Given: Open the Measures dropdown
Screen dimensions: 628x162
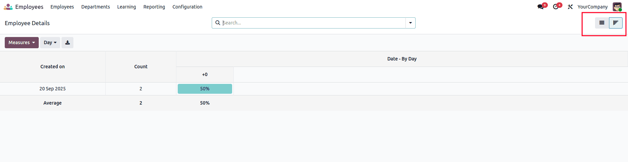Looking at the screenshot, I should click(22, 42).
